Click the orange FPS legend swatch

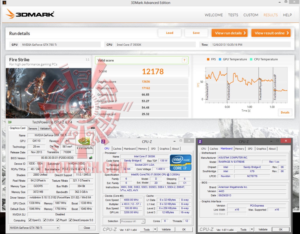208,59
